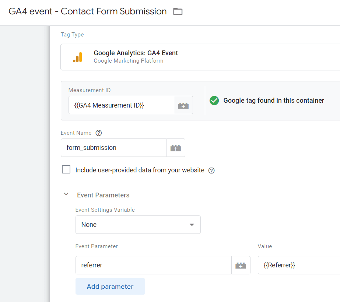This screenshot has height=302, width=340.
Task: Click the referrer Event Parameter name field
Action: pos(153,265)
